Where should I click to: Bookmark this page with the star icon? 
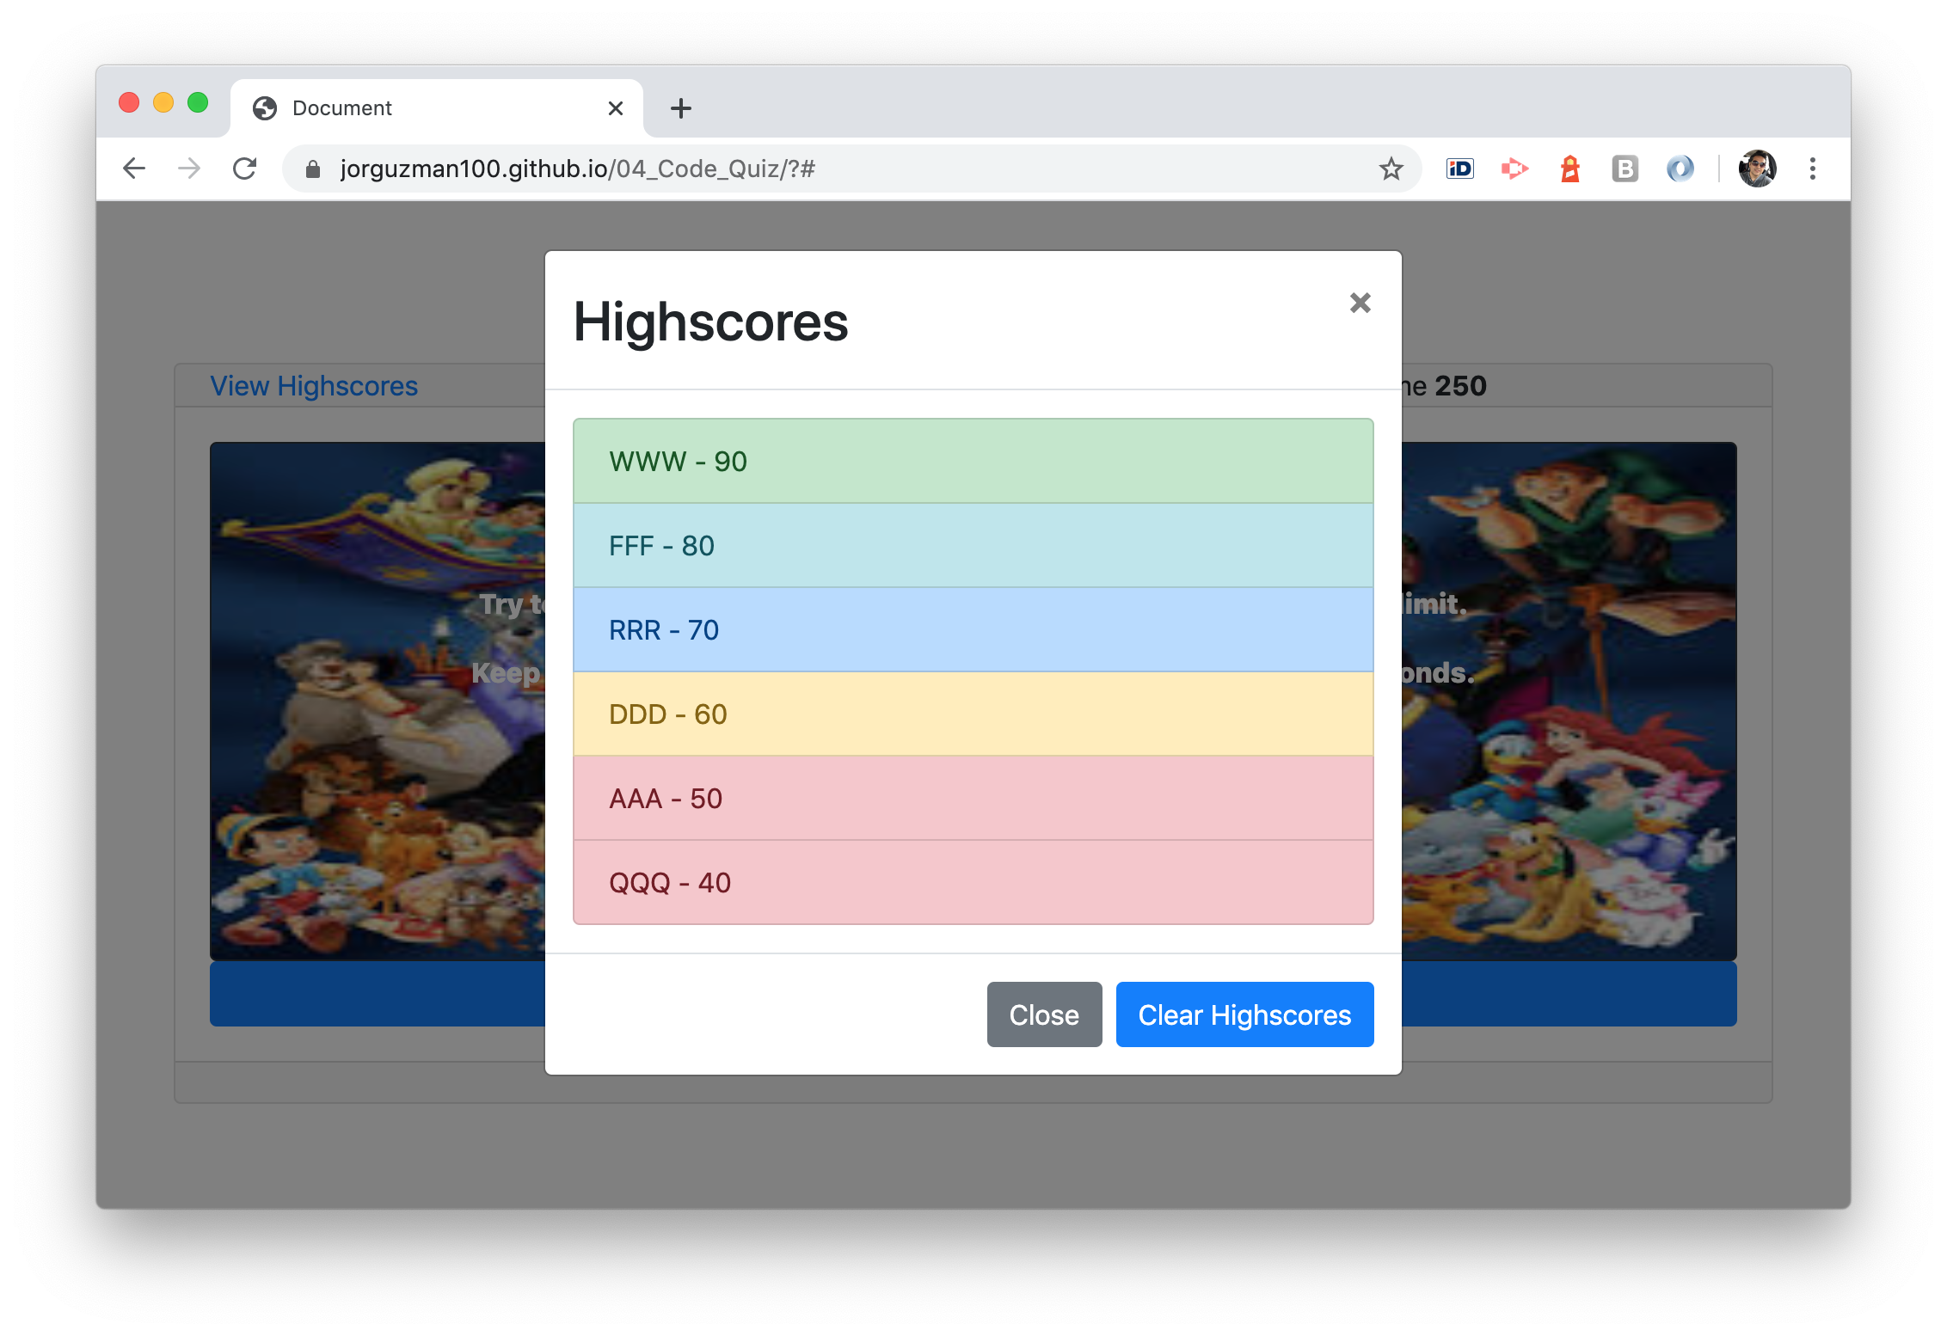pyautogui.click(x=1391, y=169)
